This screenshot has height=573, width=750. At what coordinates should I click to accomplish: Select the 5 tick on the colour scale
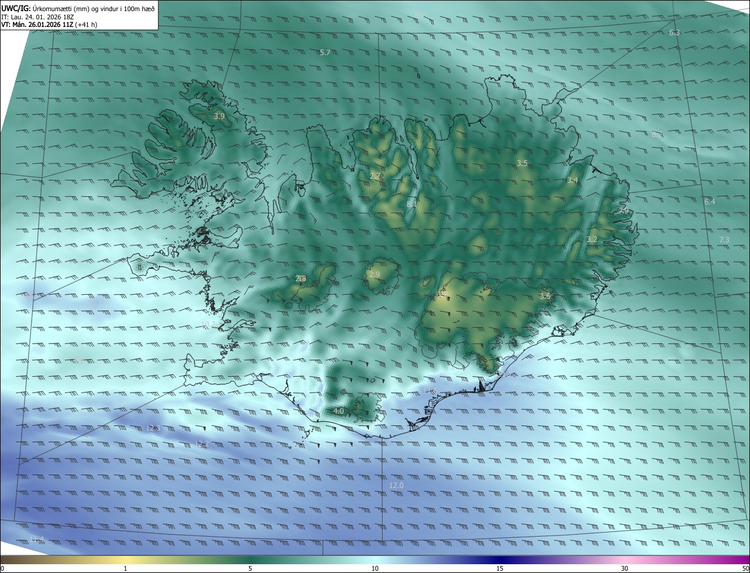click(250, 568)
